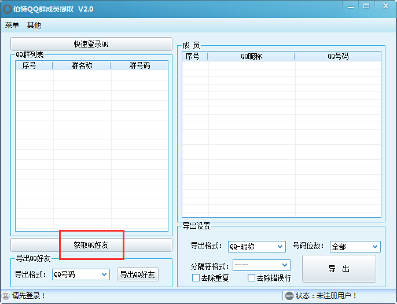Screen dimensions: 397x304
Task: Open the 分隔符格式 dropdown
Action: point(262,265)
